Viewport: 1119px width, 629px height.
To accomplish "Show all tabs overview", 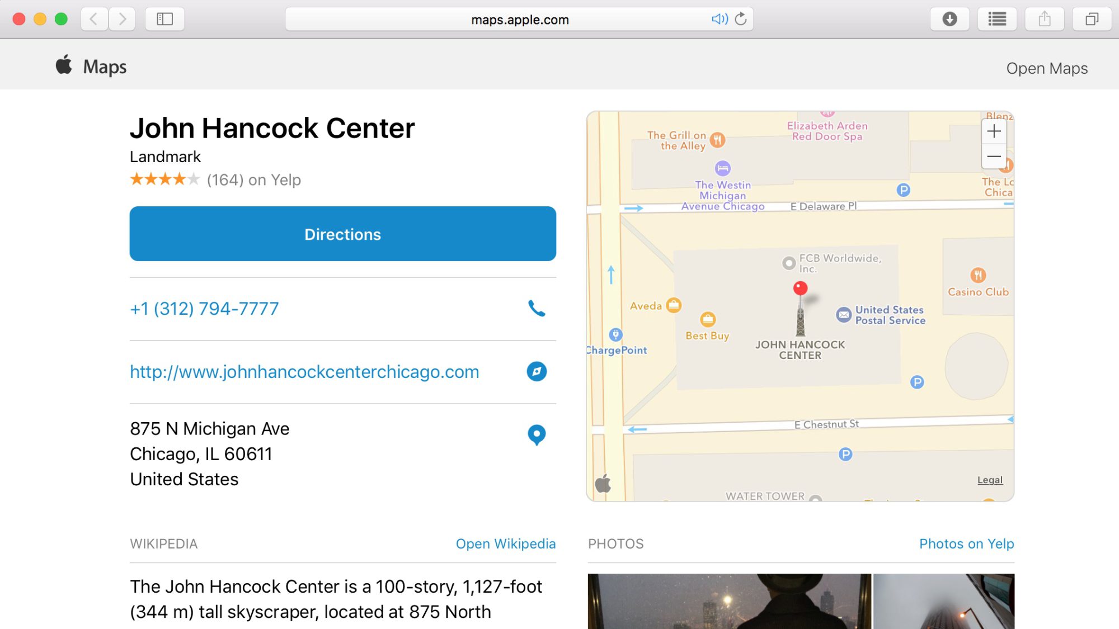I will (1092, 20).
